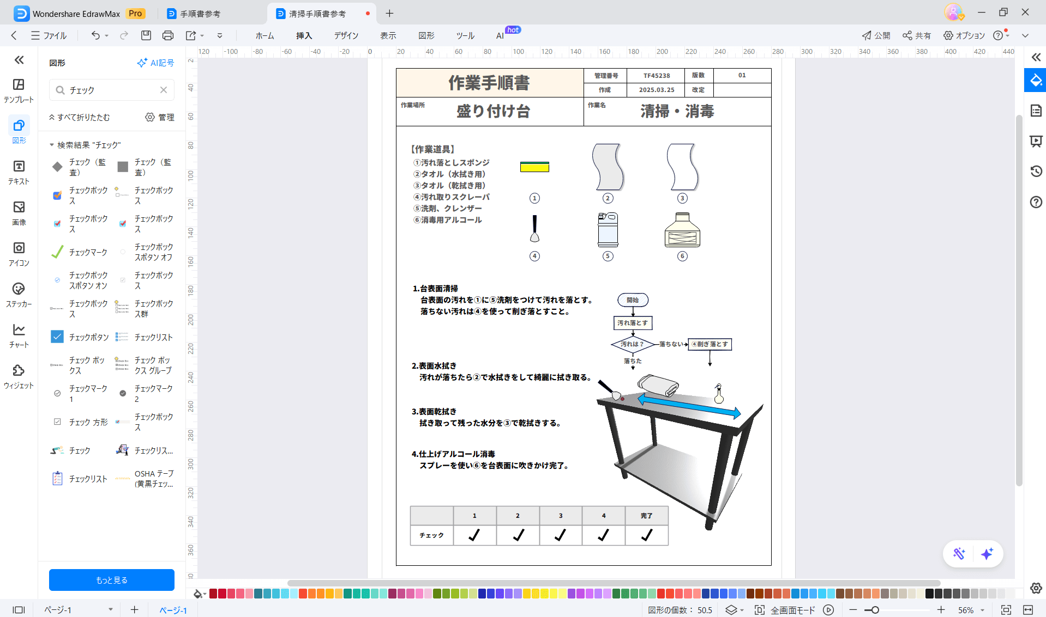Click the AI記号 link

(155, 63)
